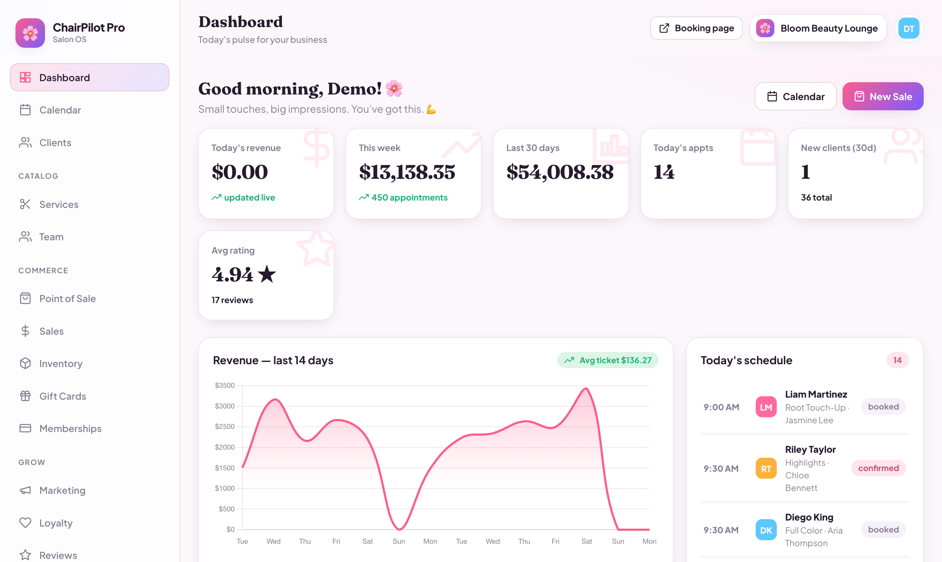
Task: Click the Dashboard grid icon in sidebar
Action: coord(25,77)
